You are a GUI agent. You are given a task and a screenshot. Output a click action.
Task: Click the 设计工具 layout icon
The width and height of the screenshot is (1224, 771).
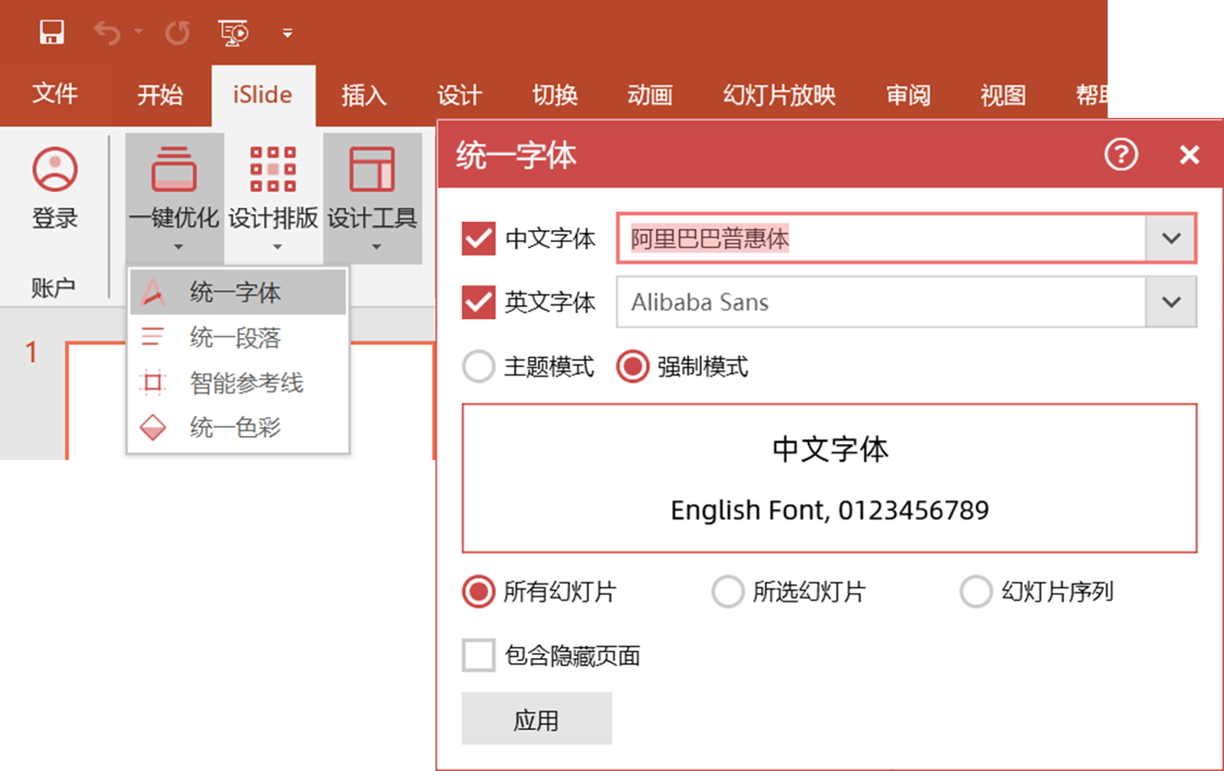(372, 169)
